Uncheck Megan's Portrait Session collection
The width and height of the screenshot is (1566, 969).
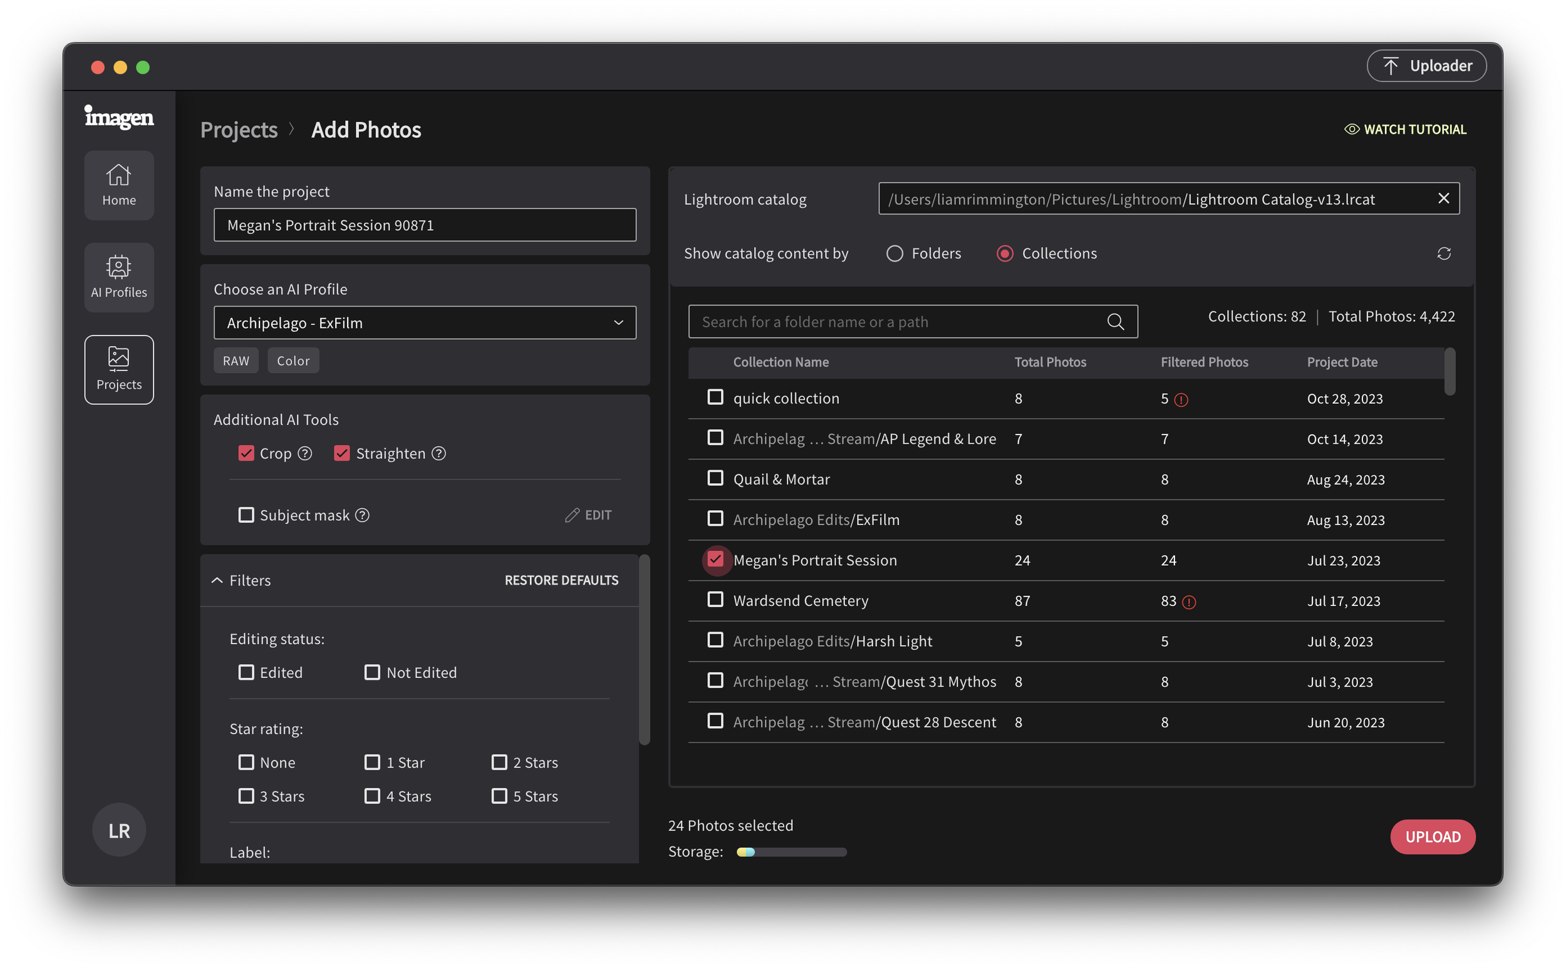pyautogui.click(x=715, y=560)
